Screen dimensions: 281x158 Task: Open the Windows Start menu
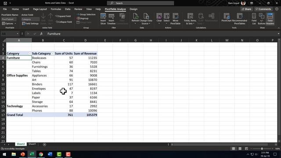[4, 154]
